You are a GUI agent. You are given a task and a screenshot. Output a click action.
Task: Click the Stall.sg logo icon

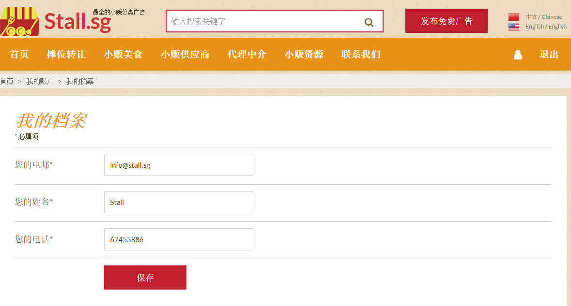pos(19,22)
